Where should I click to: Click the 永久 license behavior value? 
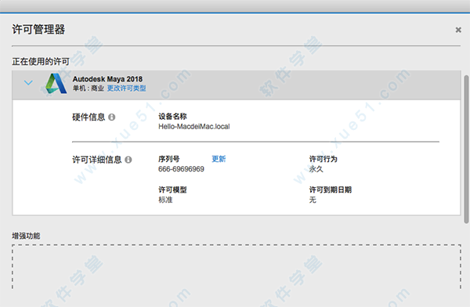[316, 169]
